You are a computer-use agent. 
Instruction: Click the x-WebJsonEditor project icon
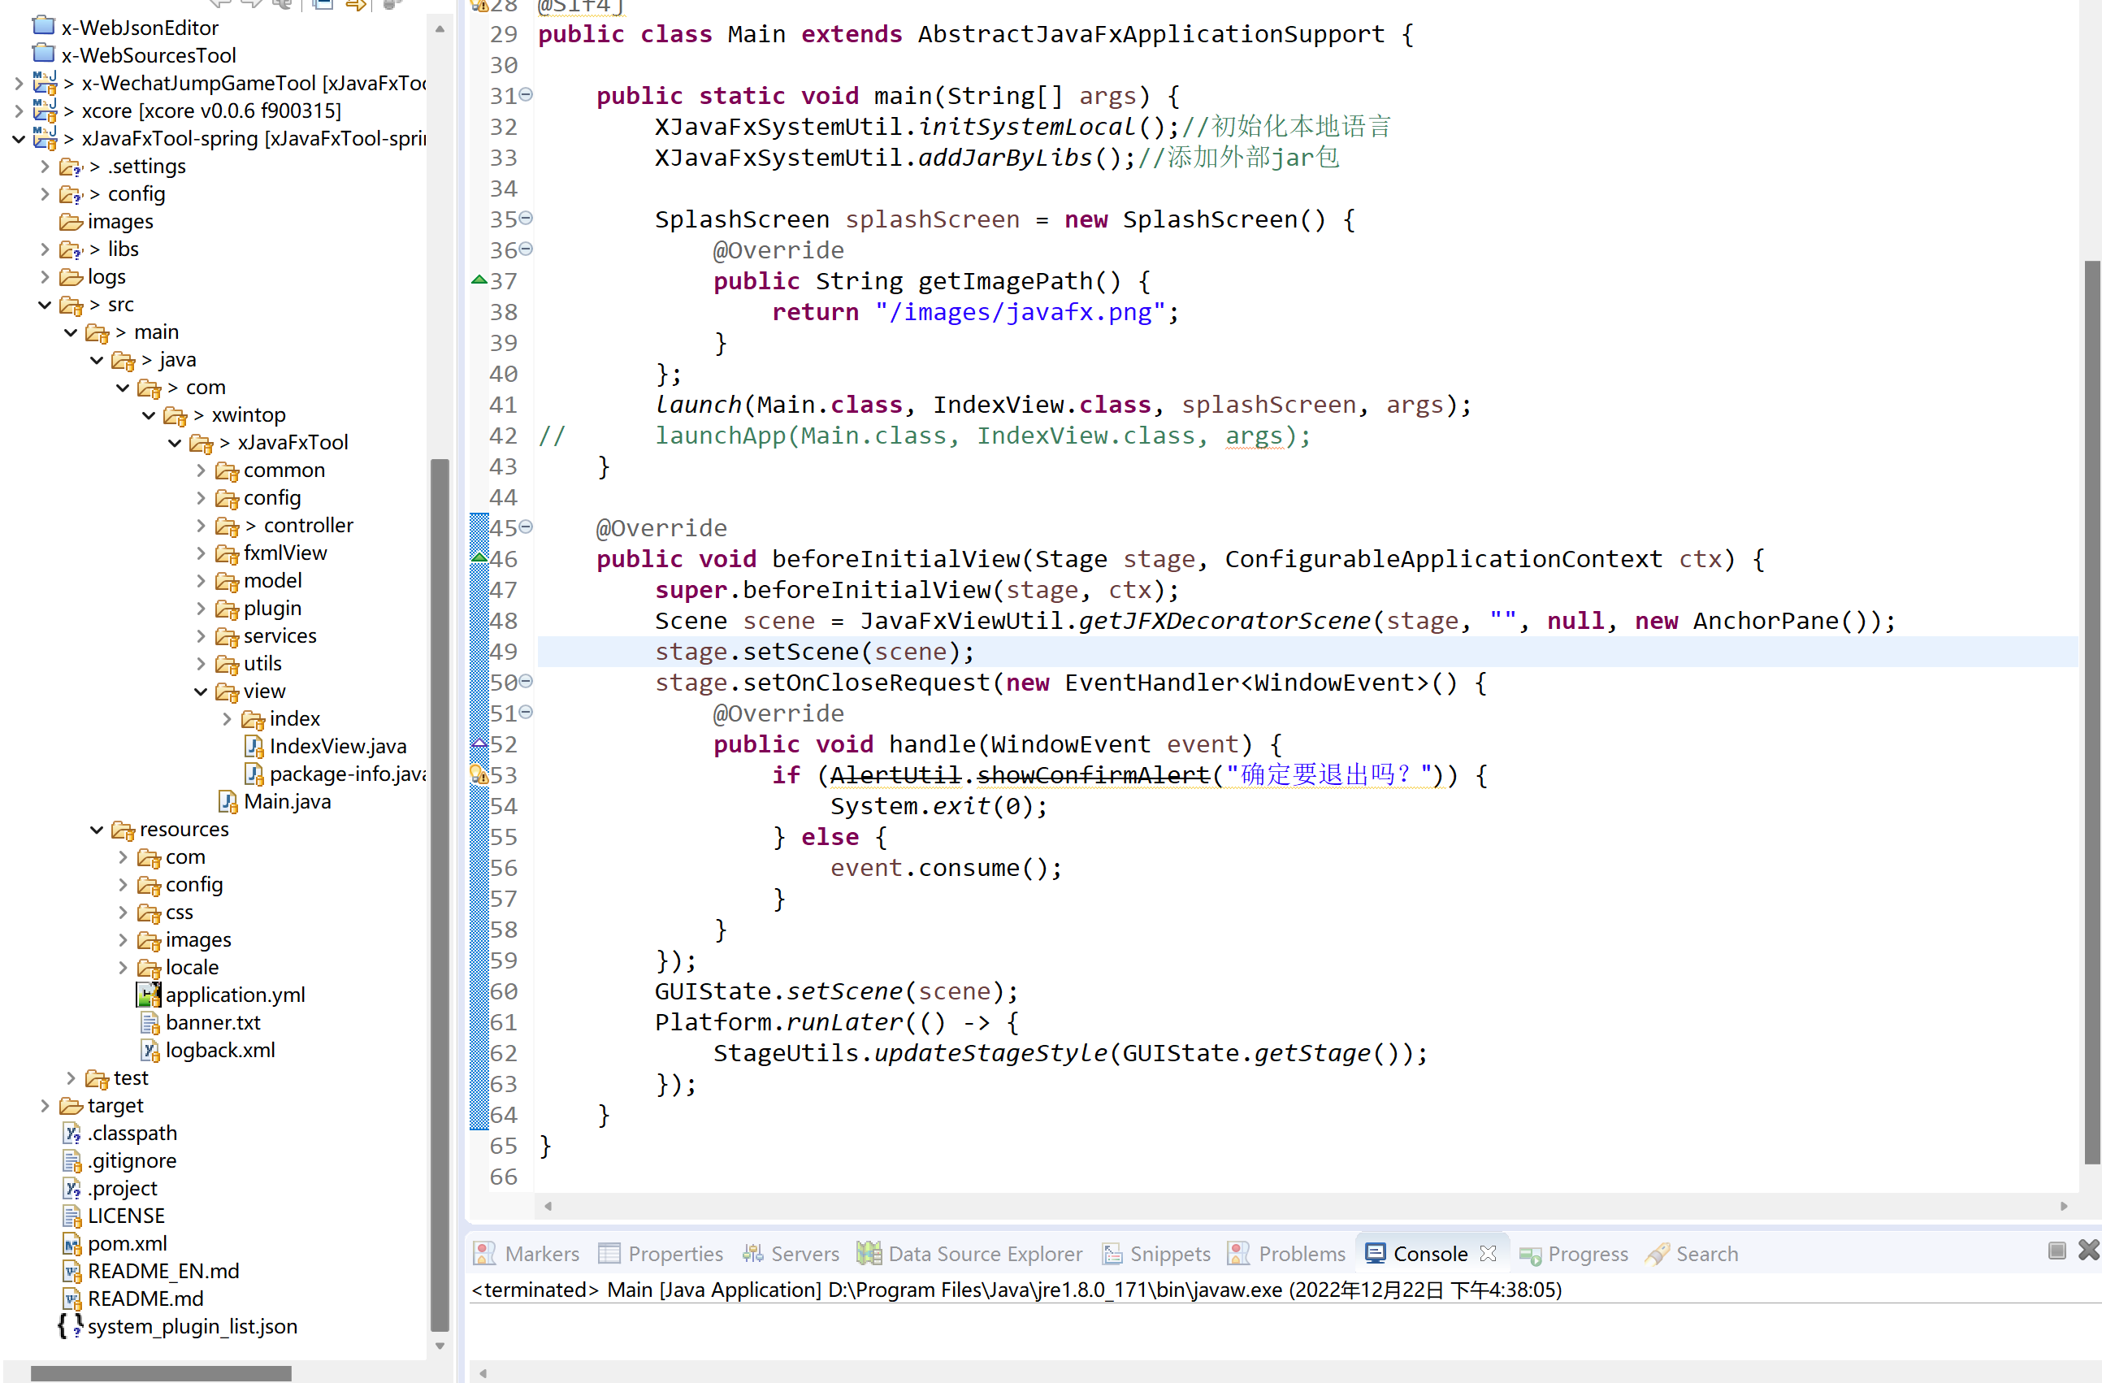(44, 27)
